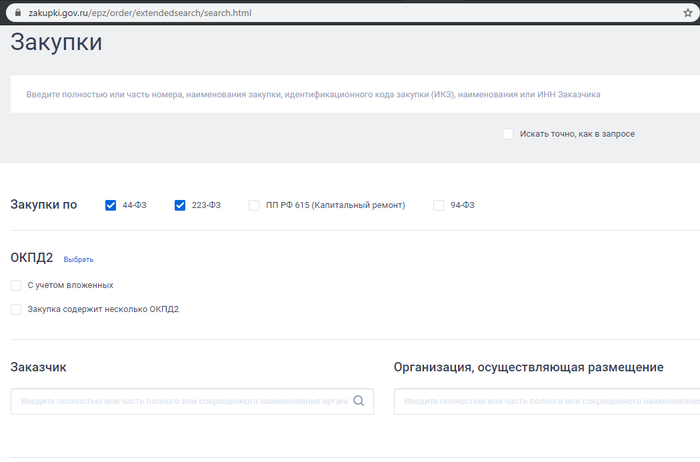Uncheck the 223-ФЗ checkbox

click(180, 205)
